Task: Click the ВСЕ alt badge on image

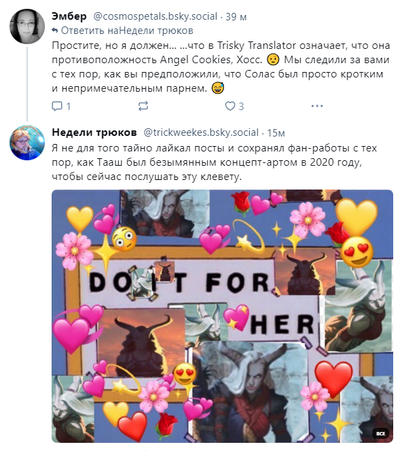Action: 380,433
